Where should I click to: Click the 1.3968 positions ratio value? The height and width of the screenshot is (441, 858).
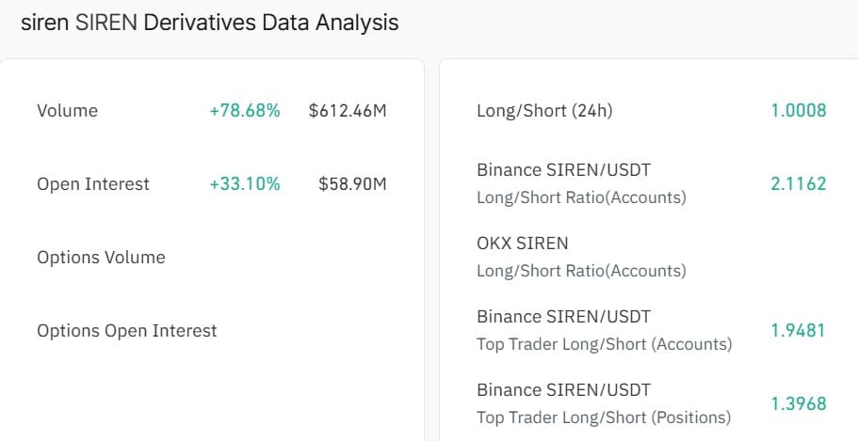798,404
